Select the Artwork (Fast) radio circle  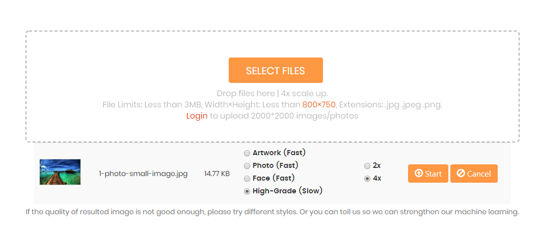pos(247,153)
